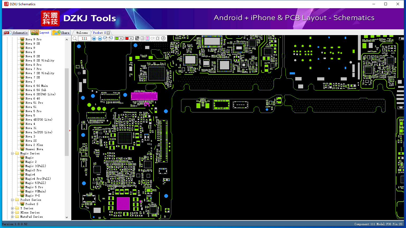Select the highlighted magenta connector on the board
Image resolution: width=406 pixels, height=228 pixels.
[144, 96]
